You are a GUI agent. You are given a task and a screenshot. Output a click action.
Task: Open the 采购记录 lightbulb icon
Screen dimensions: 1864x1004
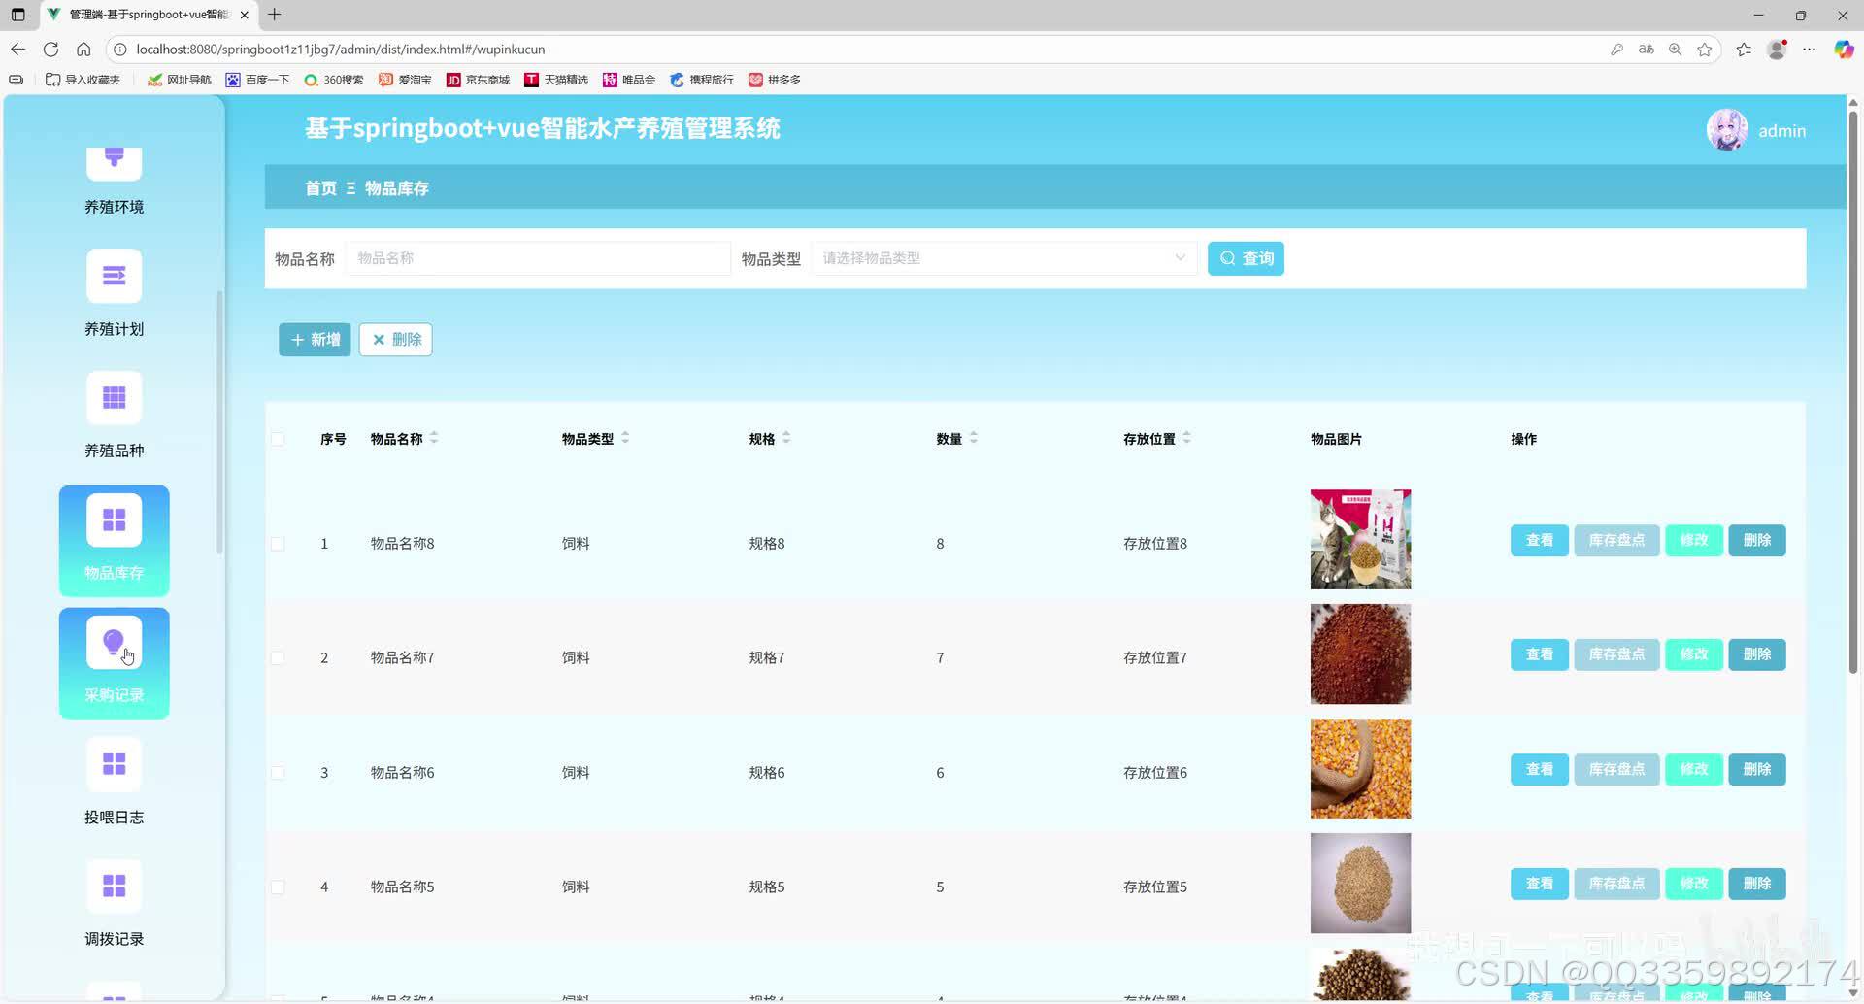pos(114,643)
